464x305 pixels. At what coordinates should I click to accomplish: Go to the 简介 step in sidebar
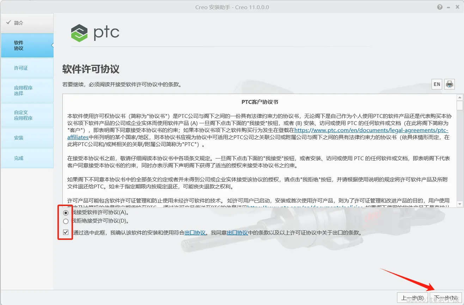point(27,23)
